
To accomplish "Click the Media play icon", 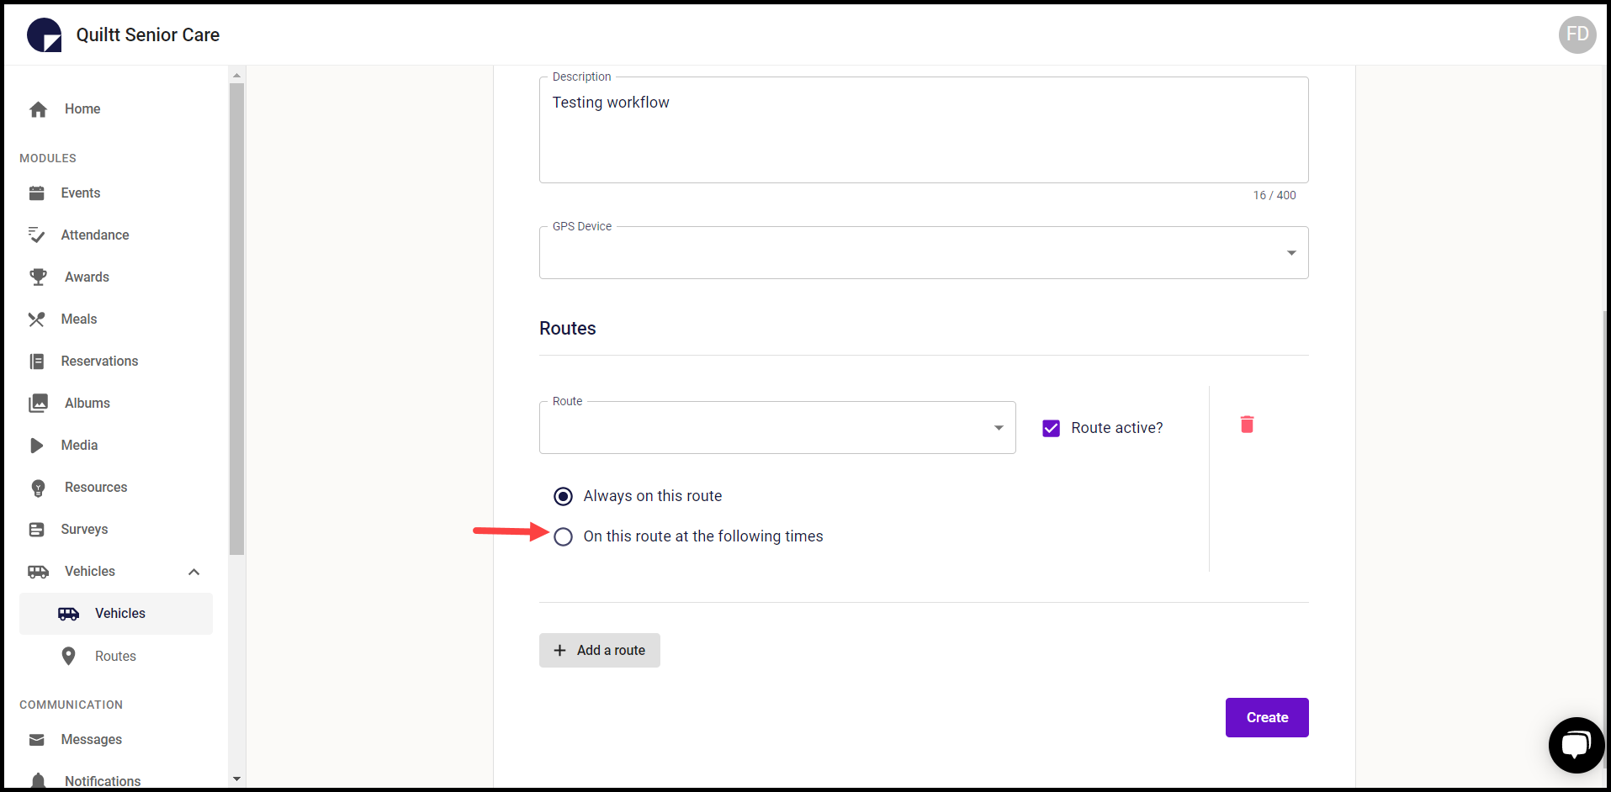I will point(36,446).
